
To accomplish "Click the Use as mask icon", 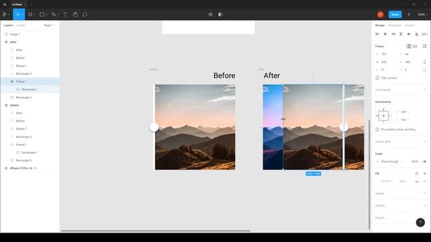I will [x=220, y=15].
